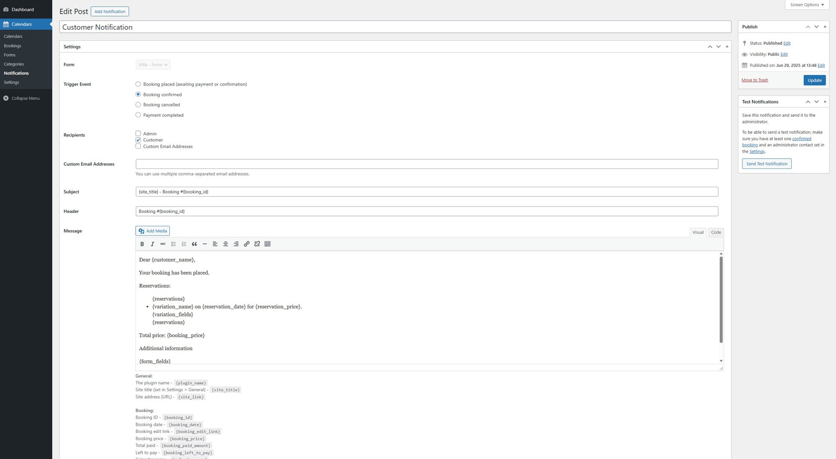Viewport: 836px width, 459px height.
Task: Move Test Notifications box up
Action: [x=808, y=102]
